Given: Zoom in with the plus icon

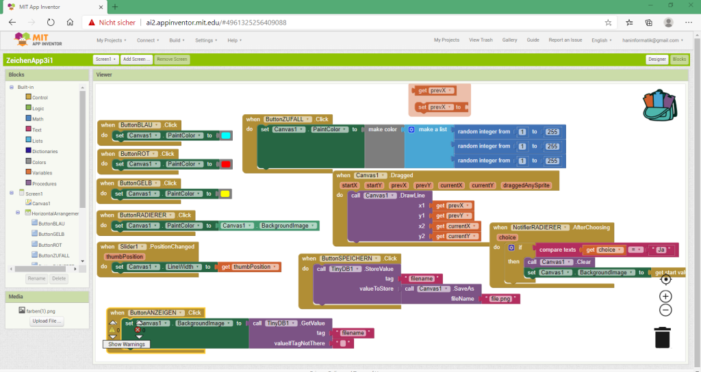Looking at the screenshot, I should point(665,296).
